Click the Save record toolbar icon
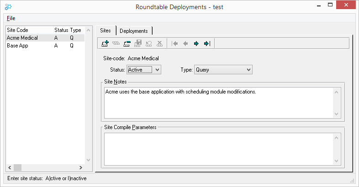359x187 pixels. click(x=138, y=43)
